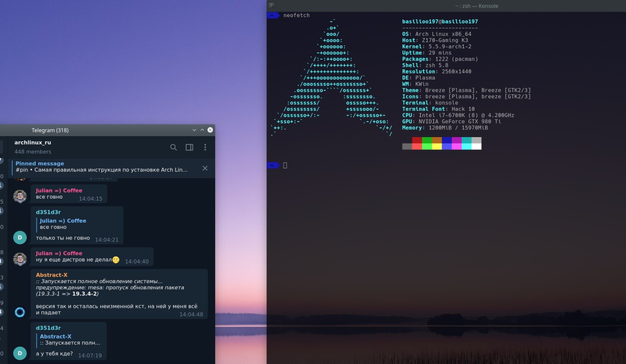Screen dimensions: 626x364
Task: Click the 14:07:19 timestamp in Telegram
Action: [x=90, y=355]
